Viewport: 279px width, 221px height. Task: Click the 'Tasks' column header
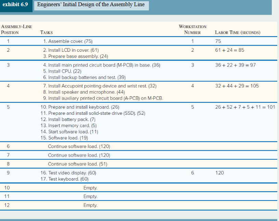click(x=46, y=33)
